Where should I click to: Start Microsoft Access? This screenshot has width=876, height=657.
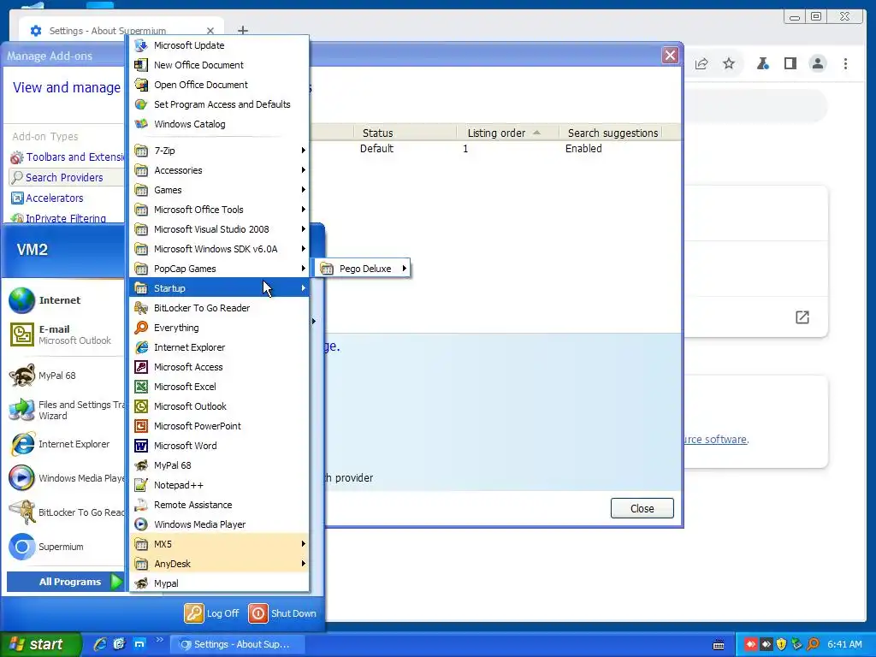point(219,366)
